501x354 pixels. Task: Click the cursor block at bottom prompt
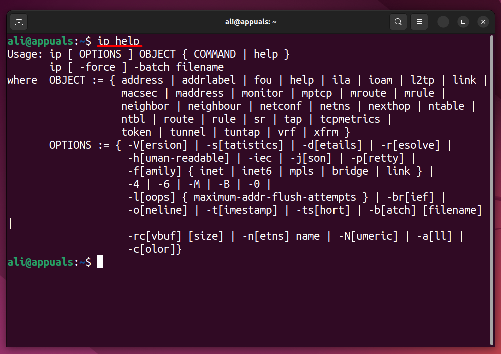pyautogui.click(x=100, y=262)
